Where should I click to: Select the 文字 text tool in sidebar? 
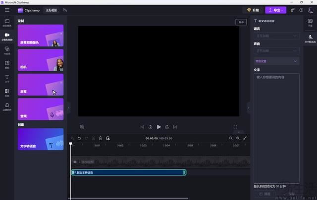7,78
